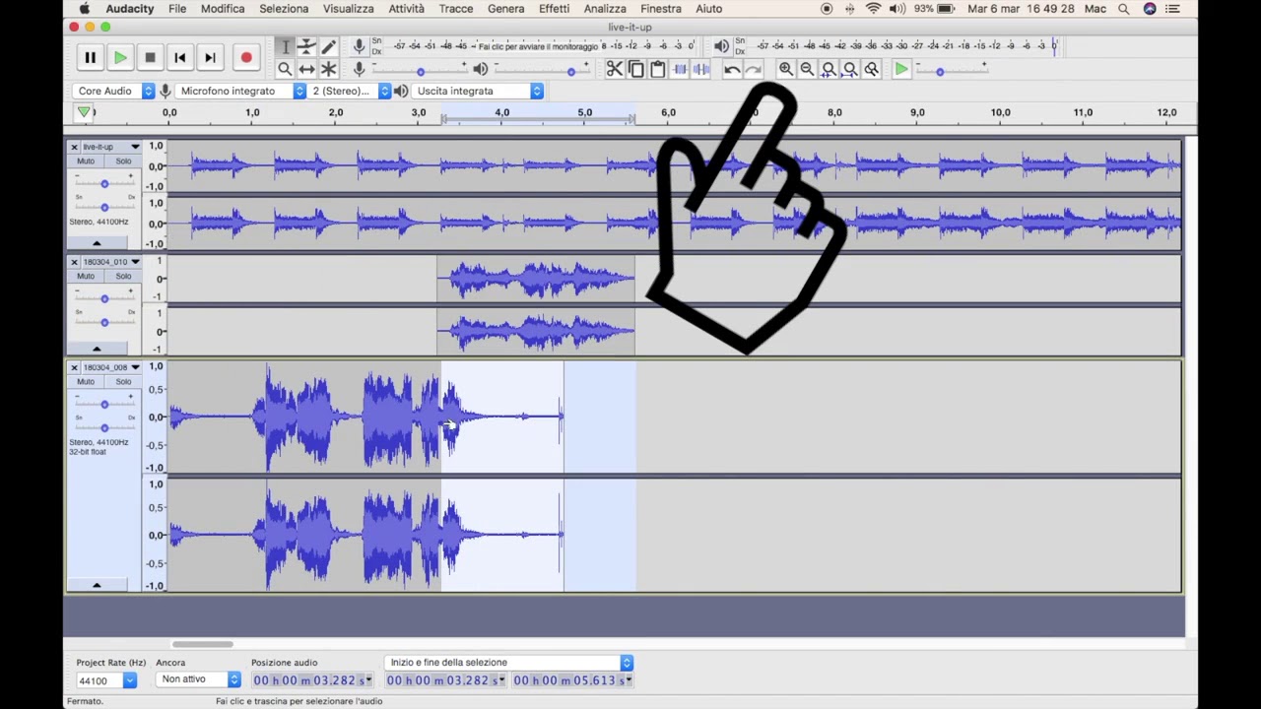1261x709 pixels.
Task: Skip to the end of project
Action: pos(210,58)
